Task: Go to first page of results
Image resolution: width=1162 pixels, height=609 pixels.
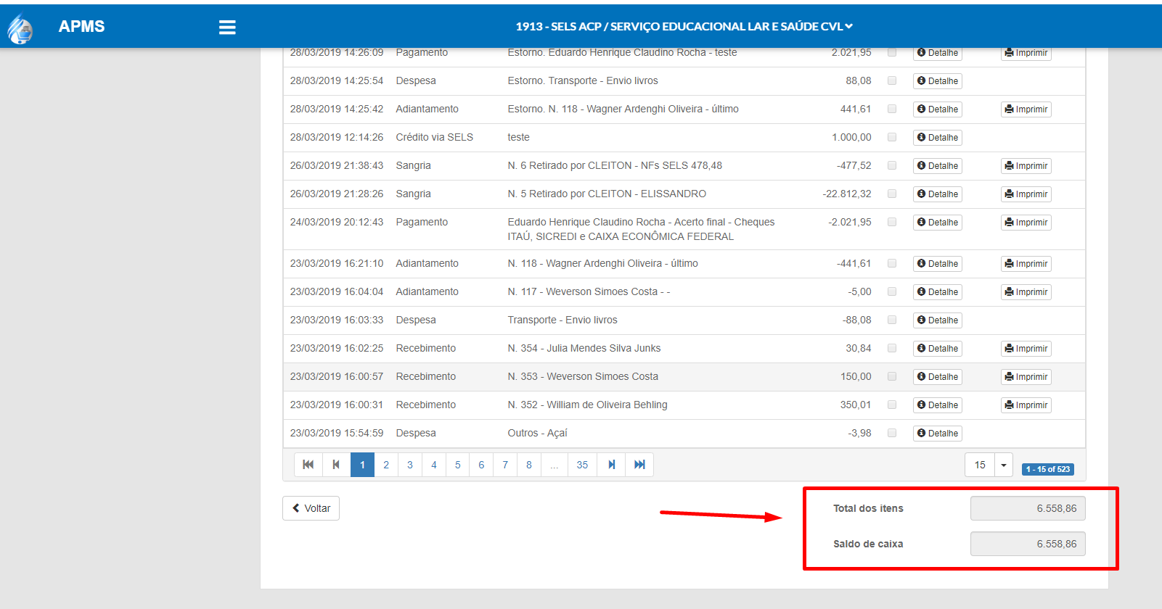Action: click(x=308, y=465)
